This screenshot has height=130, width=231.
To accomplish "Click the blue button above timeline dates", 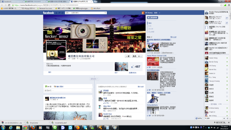I will click(x=152, y=18).
